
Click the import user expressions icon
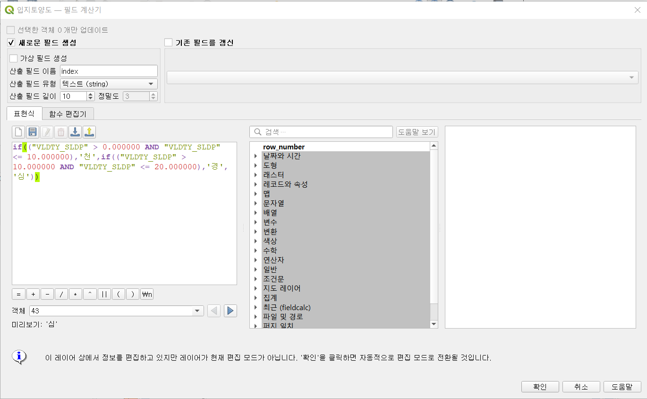(x=75, y=132)
